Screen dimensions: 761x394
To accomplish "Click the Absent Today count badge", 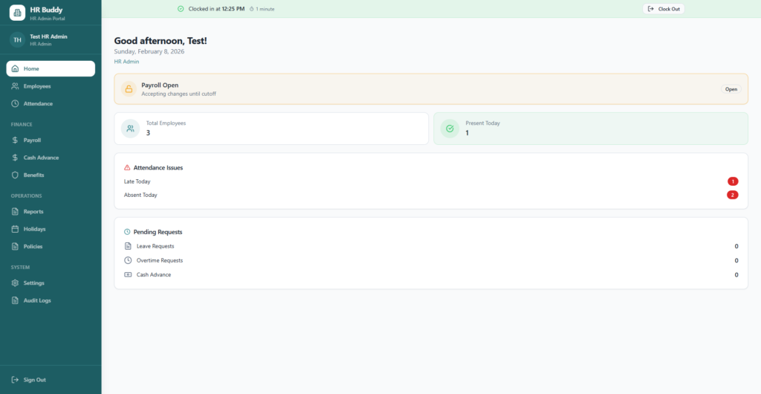I will 732,195.
